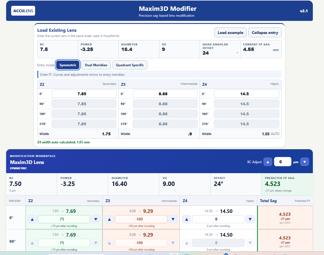Edit the Z3 0° adjustment value -100
This screenshot has width=324, height=255.
(x=141, y=219)
